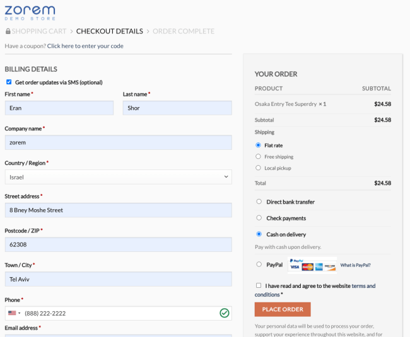Open the What is PayPal? link
This screenshot has width=410, height=337.
point(355,265)
